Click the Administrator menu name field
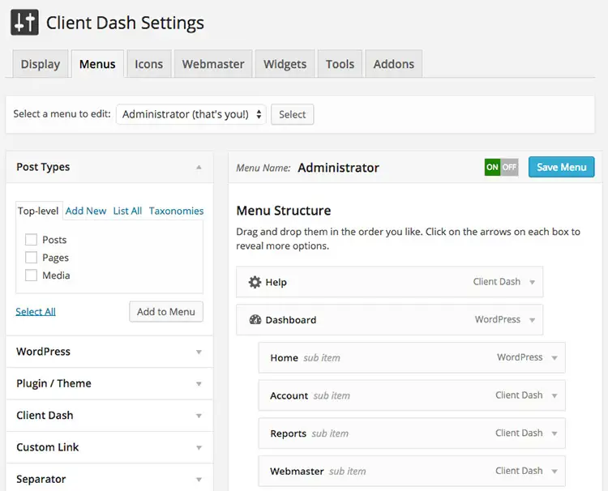This screenshot has height=491, width=608. click(339, 168)
